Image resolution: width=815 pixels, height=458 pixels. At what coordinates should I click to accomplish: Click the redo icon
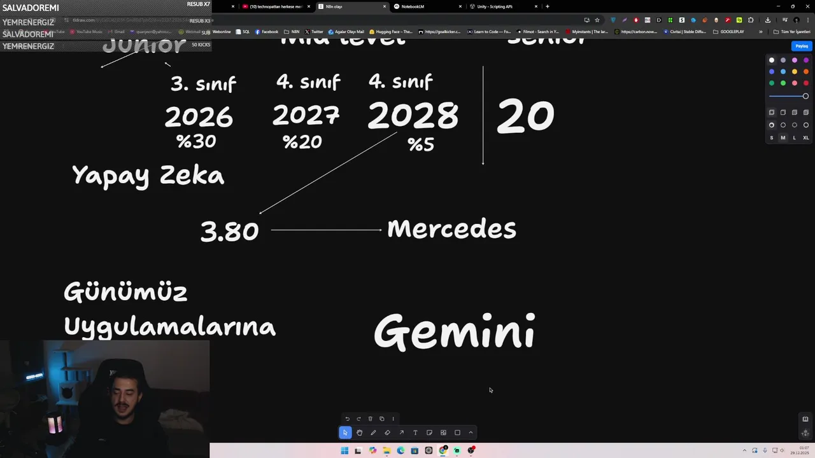[358, 419]
